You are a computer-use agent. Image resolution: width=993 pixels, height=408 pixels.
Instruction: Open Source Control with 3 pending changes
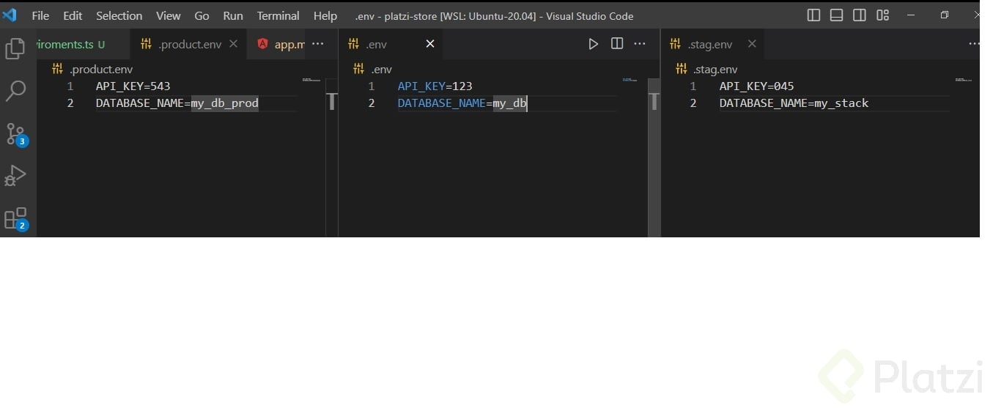coord(16,134)
